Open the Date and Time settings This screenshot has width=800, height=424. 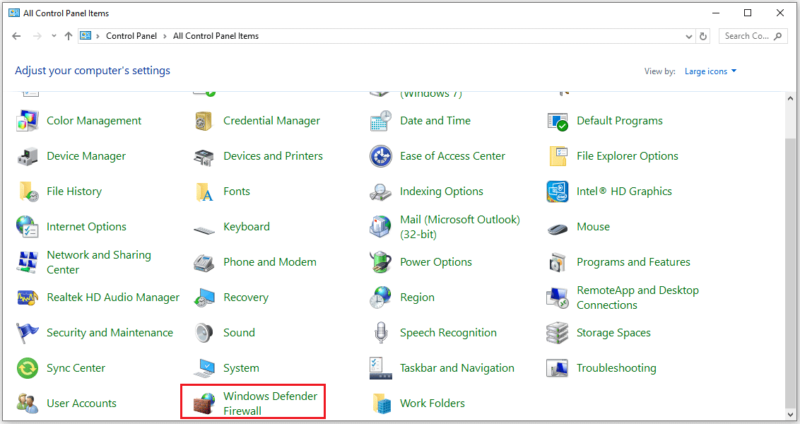[x=435, y=120]
